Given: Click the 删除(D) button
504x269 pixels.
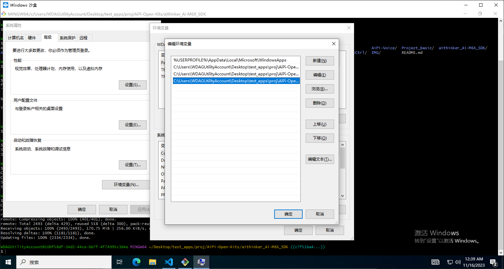Looking at the screenshot, I should point(320,103).
